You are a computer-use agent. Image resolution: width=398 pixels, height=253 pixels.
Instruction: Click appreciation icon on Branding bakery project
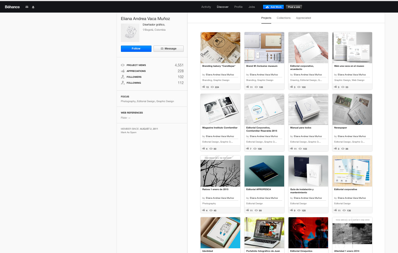click(x=203, y=87)
